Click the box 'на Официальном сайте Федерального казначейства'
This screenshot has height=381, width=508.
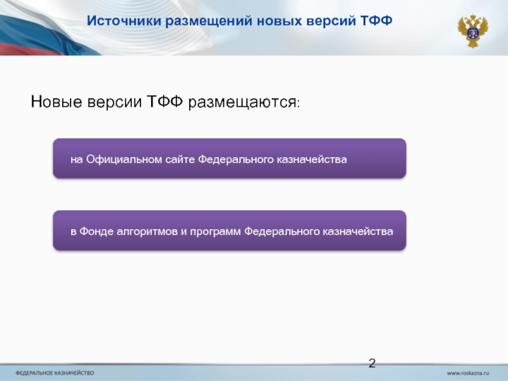[x=229, y=158]
